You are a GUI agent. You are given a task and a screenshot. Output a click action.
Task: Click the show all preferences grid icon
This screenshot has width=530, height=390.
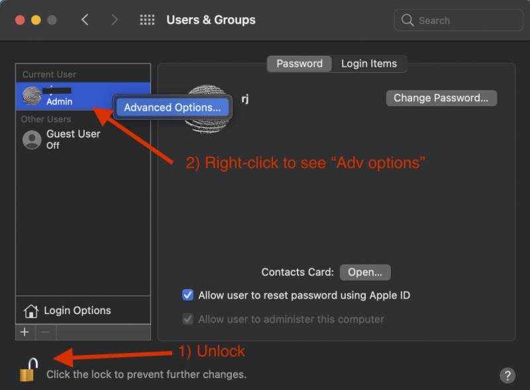click(x=147, y=20)
